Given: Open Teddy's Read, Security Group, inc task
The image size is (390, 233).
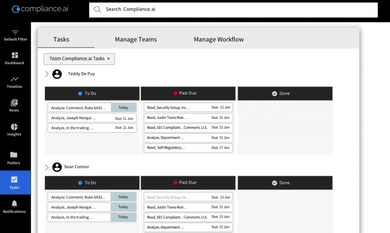Looking at the screenshot, I should click(x=188, y=107).
